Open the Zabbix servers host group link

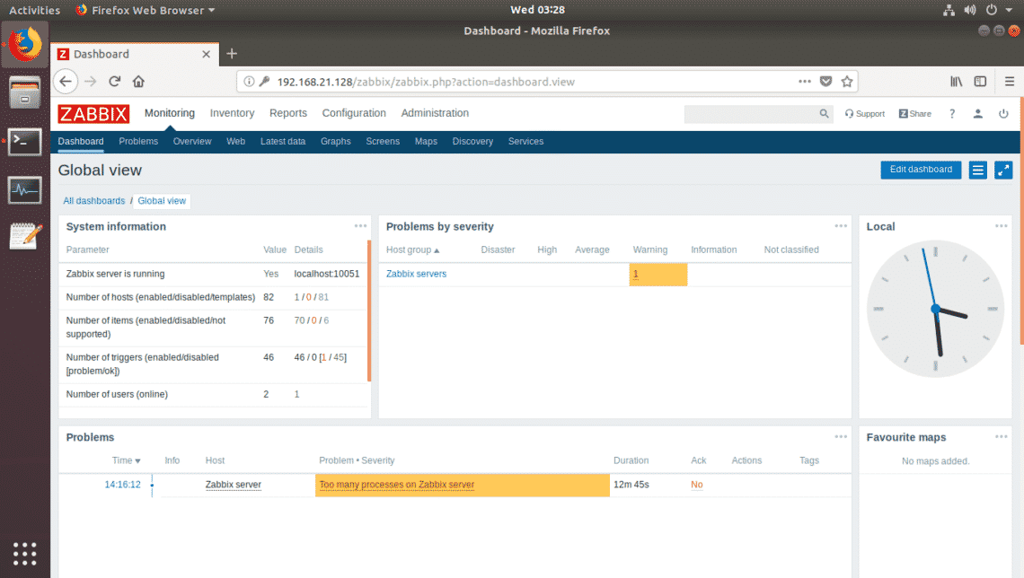coord(416,274)
